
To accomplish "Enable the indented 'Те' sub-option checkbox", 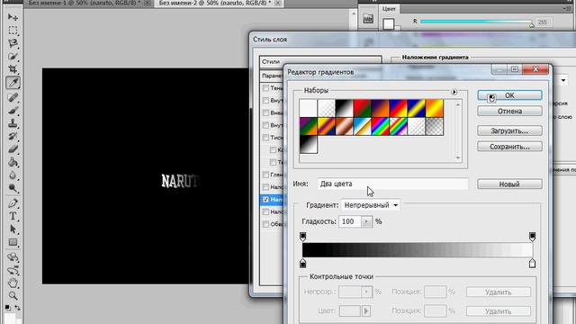I will tap(273, 162).
